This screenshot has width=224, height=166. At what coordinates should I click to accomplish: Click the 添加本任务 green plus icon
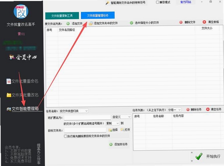coord(111,144)
